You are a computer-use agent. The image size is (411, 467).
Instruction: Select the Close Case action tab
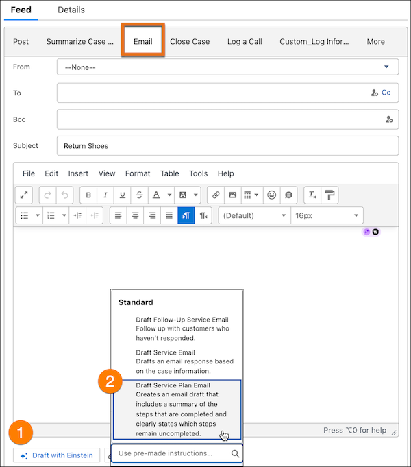[x=190, y=42]
